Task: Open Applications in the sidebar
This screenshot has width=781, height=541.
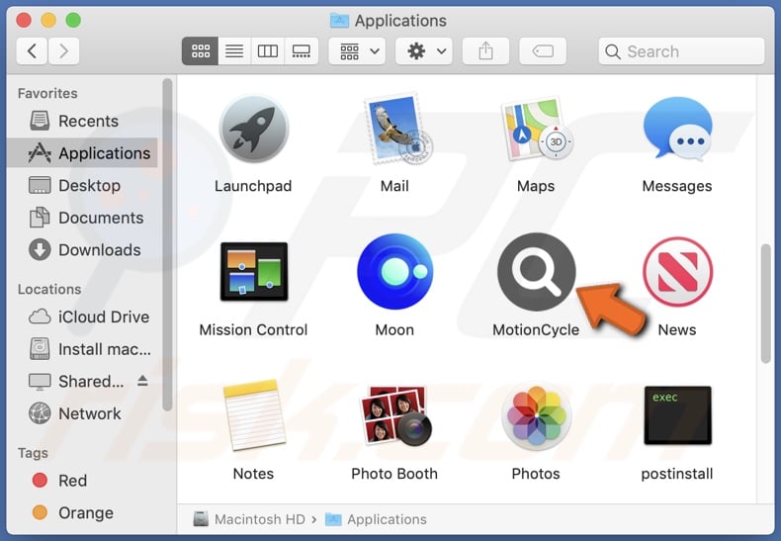Action: pyautogui.click(x=82, y=153)
